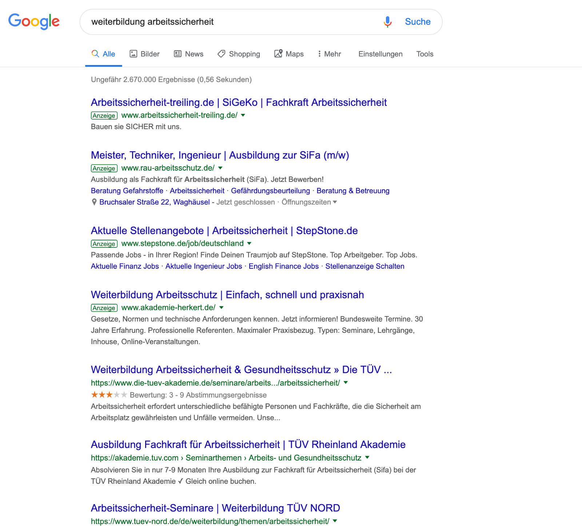
Task: Open the News search tab
Action: (188, 54)
